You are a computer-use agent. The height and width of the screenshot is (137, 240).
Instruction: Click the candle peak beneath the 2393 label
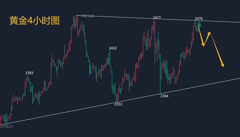pyautogui.click(x=27, y=78)
